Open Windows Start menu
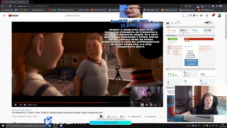227x128 pixels. [3, 126]
